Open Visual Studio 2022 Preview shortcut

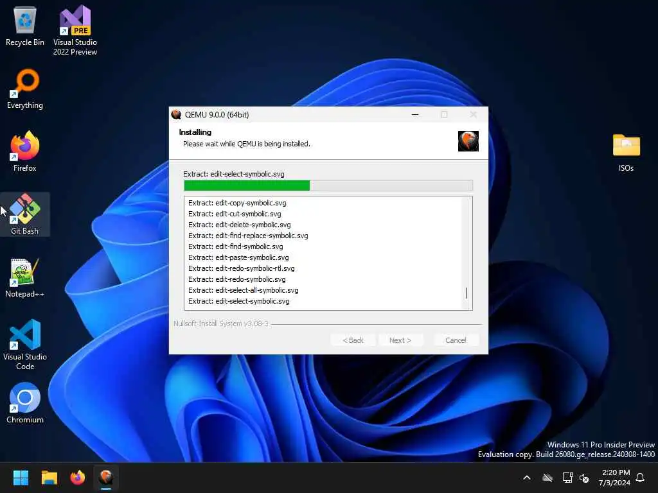coord(75,31)
